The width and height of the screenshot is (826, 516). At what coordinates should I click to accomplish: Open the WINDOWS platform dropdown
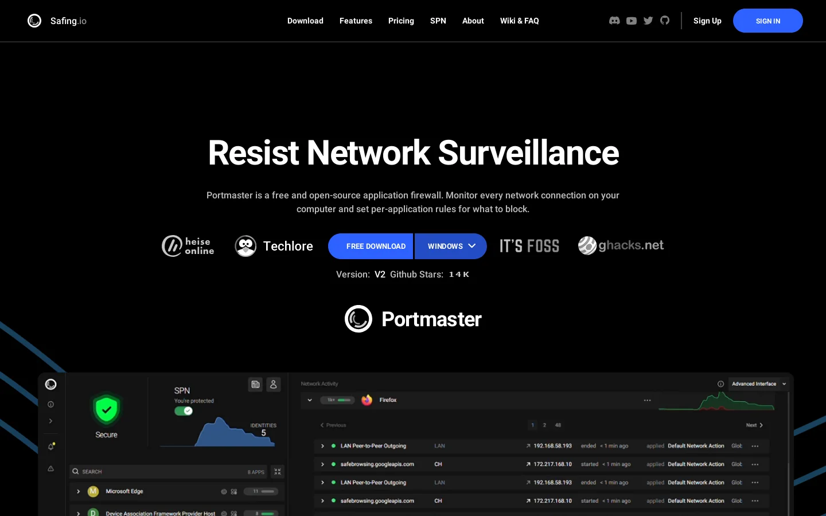click(x=451, y=246)
